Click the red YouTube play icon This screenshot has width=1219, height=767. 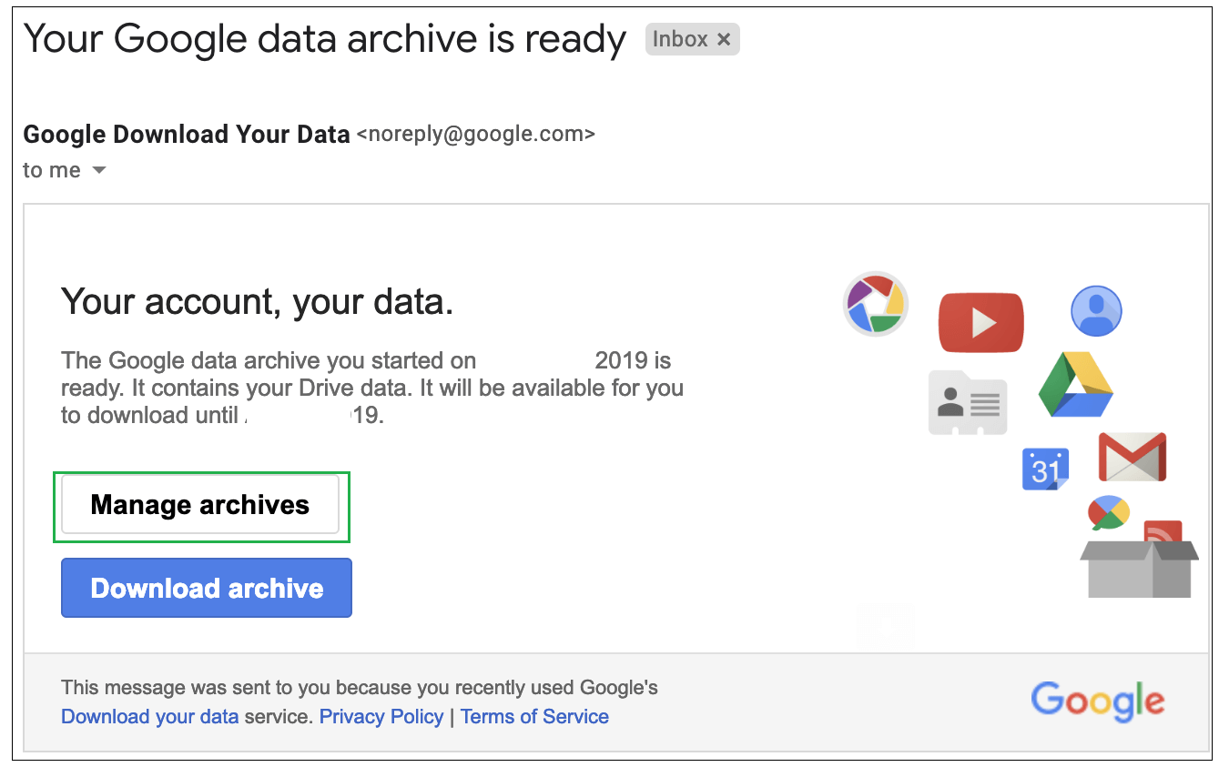[x=981, y=322]
